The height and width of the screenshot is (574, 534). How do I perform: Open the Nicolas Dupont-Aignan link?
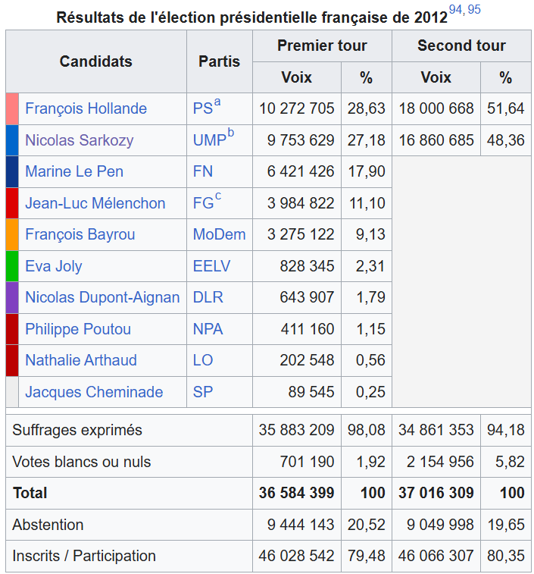[102, 297]
